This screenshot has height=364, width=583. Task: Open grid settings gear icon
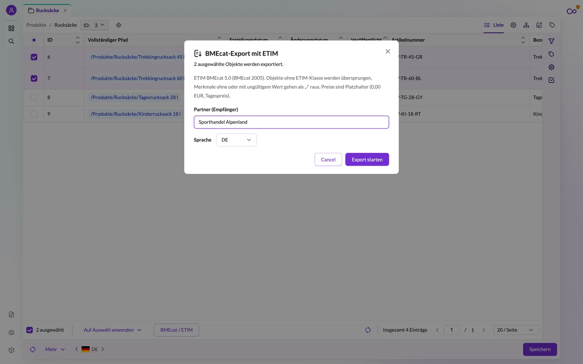(x=513, y=25)
